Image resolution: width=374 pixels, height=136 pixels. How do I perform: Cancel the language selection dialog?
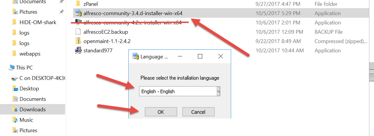(198, 112)
